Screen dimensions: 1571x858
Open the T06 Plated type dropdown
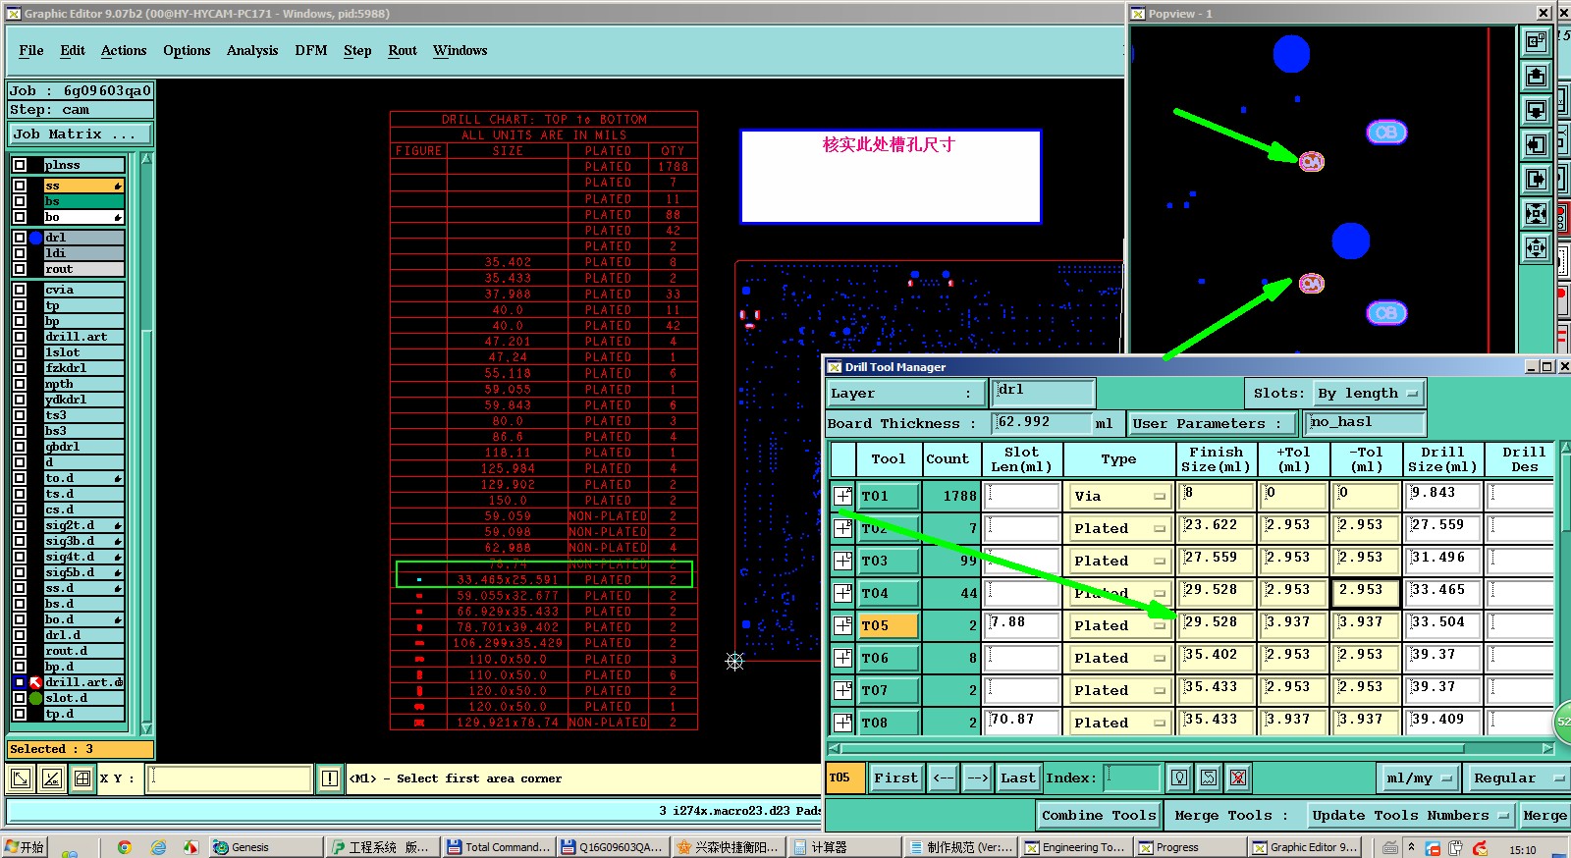pos(1118,658)
